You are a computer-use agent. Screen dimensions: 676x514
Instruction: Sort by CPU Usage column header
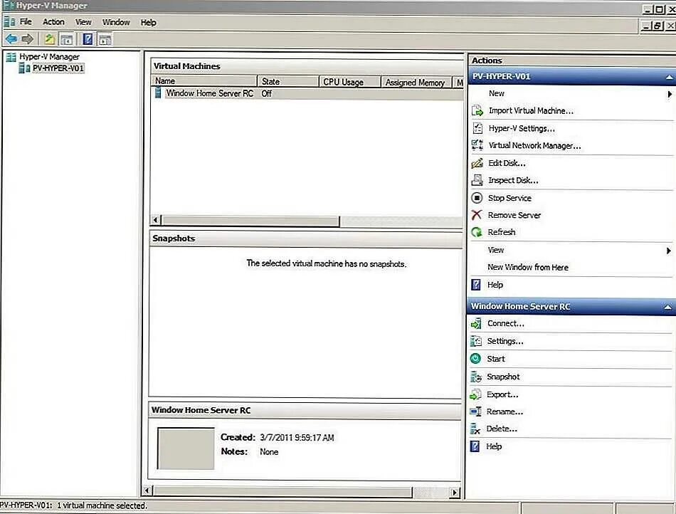[350, 82]
